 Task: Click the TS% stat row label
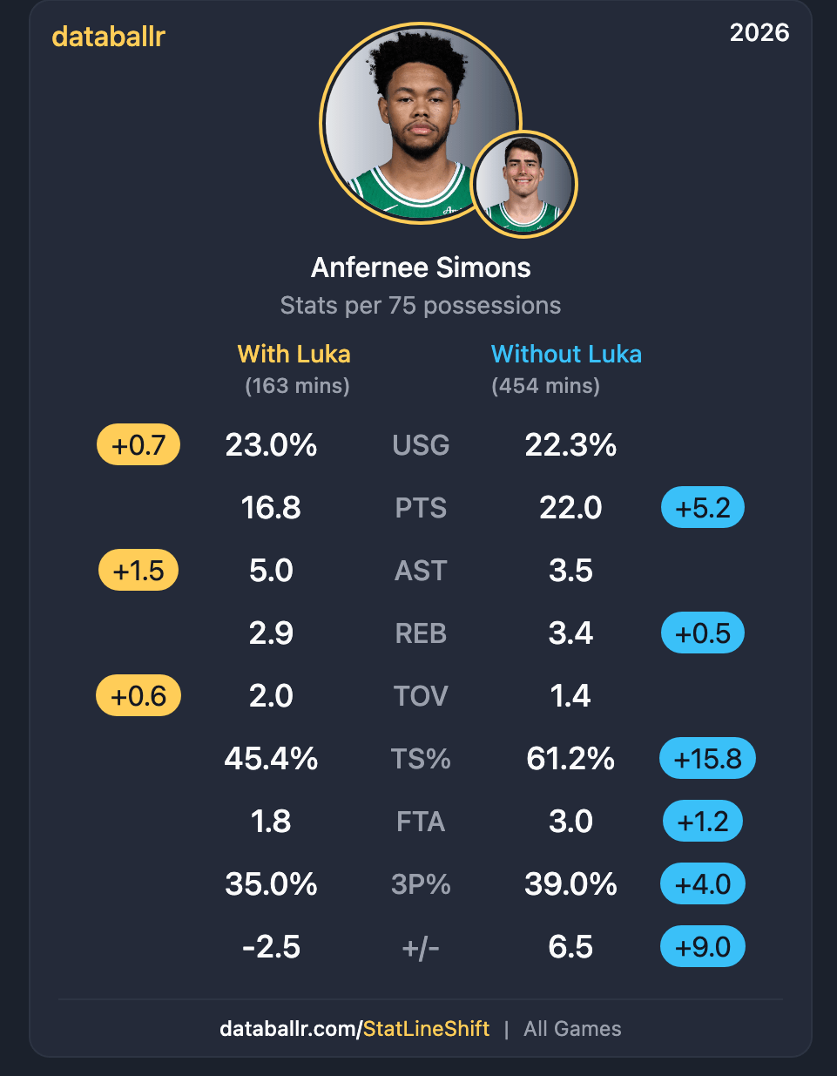pos(421,759)
